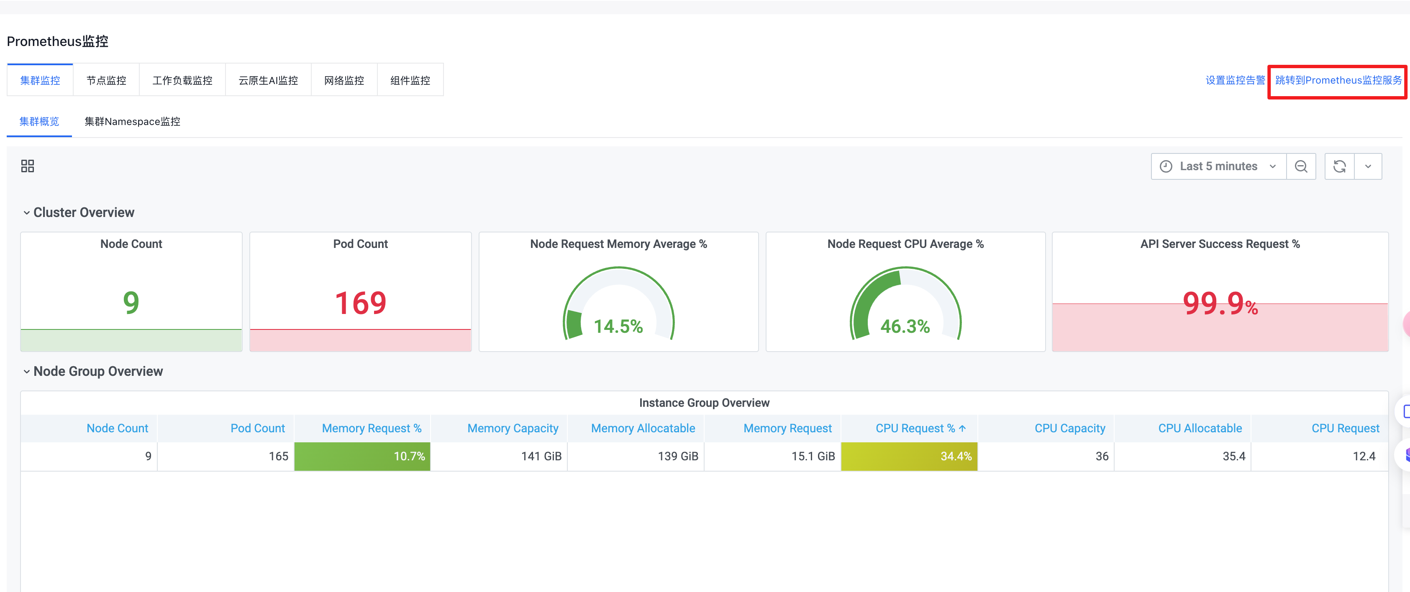Refresh the dashboard with the refresh icon

(1339, 166)
